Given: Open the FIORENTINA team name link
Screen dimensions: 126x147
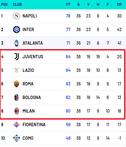Looking at the screenshot, I should [x=34, y=125].
